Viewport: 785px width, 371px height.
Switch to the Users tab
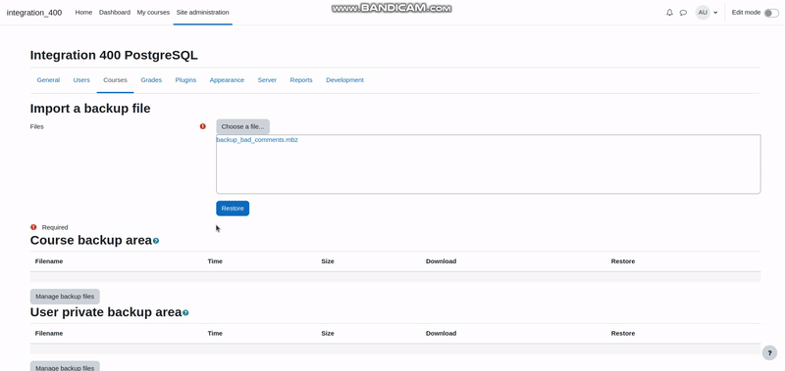click(x=81, y=80)
